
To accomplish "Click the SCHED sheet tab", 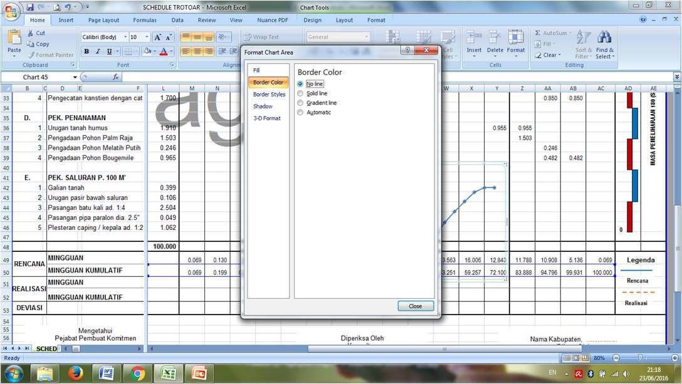I will click(x=48, y=349).
